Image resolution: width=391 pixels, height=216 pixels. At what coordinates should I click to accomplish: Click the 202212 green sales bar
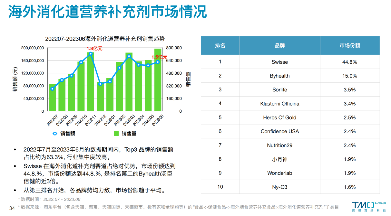coord(100,97)
